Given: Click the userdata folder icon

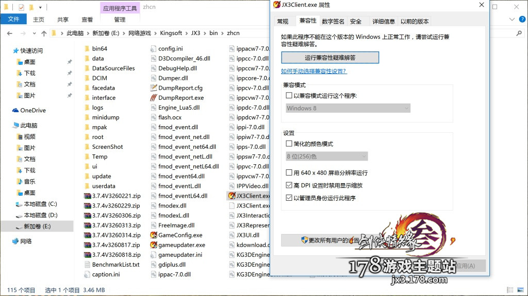Looking at the screenshot, I should (x=87, y=186).
